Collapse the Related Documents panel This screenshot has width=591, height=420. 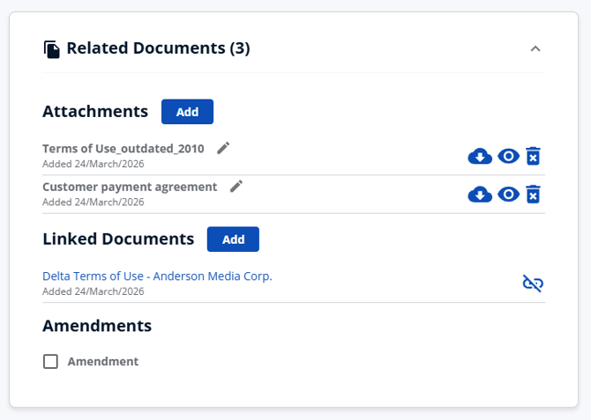pyautogui.click(x=535, y=49)
